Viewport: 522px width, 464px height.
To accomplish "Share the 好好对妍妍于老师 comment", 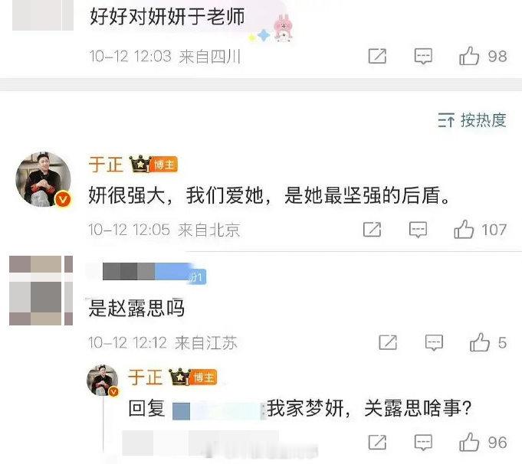I will [x=378, y=56].
